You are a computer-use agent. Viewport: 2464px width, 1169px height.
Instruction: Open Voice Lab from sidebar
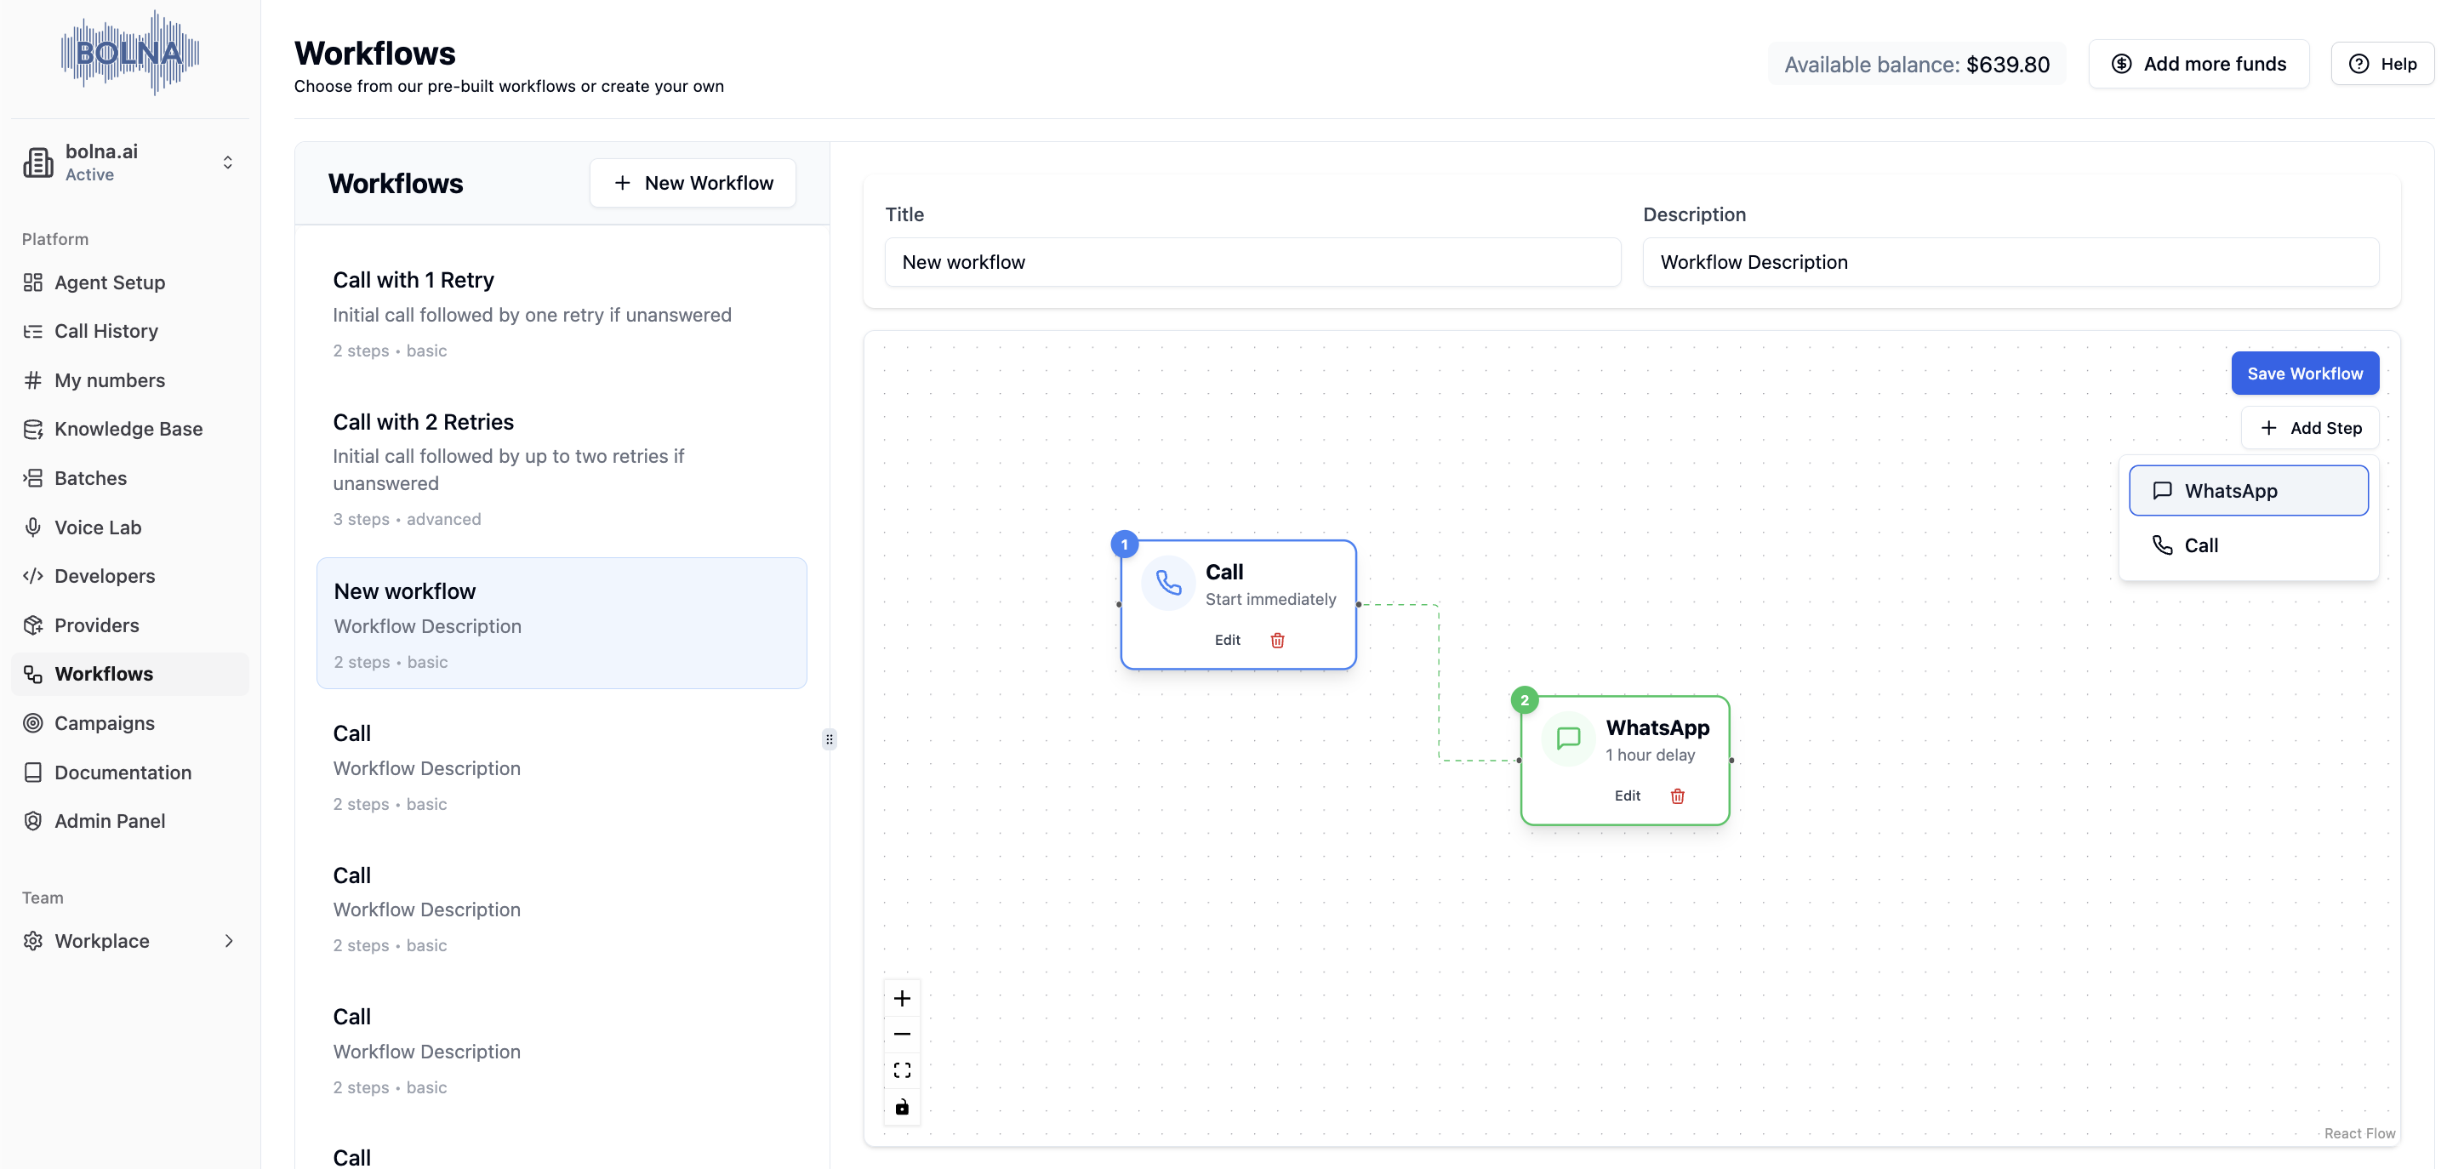(98, 527)
